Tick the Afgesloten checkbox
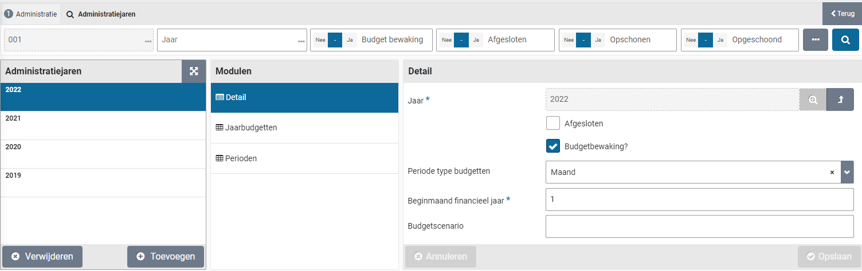This screenshot has width=862, height=271. tap(553, 123)
